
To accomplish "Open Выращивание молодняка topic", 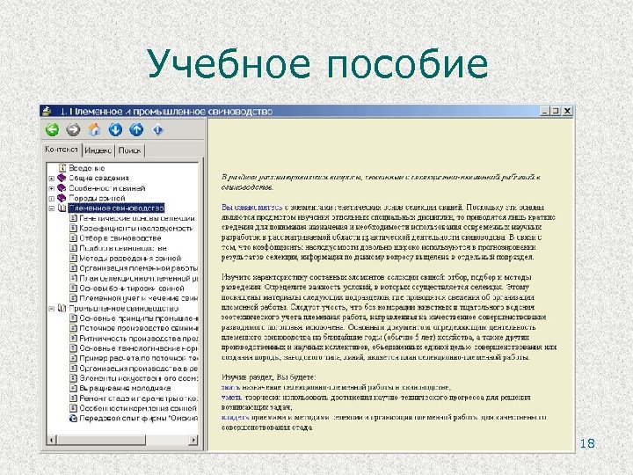I will (125, 388).
